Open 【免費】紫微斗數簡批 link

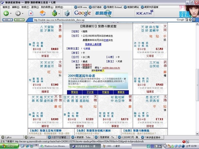[x=136, y=131]
